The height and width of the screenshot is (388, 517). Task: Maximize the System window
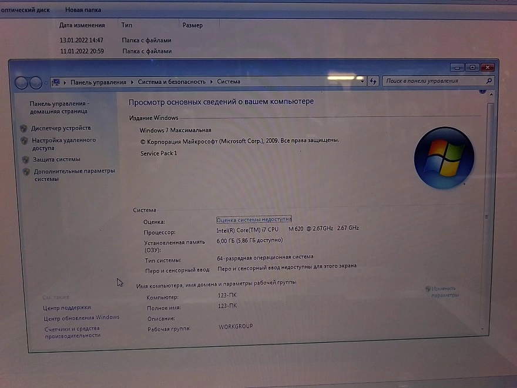click(472, 67)
